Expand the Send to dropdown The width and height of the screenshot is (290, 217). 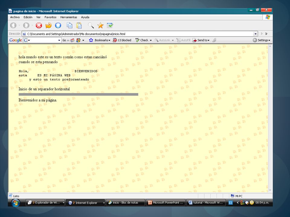click(208, 40)
